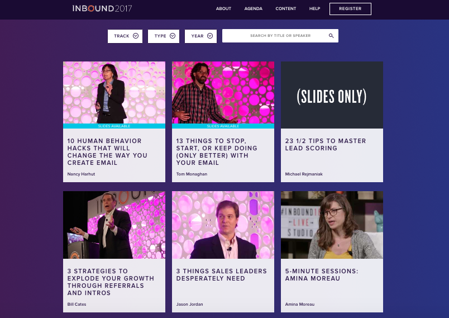449x318 pixels.
Task: Open the About menu item
Action: tap(223, 8)
